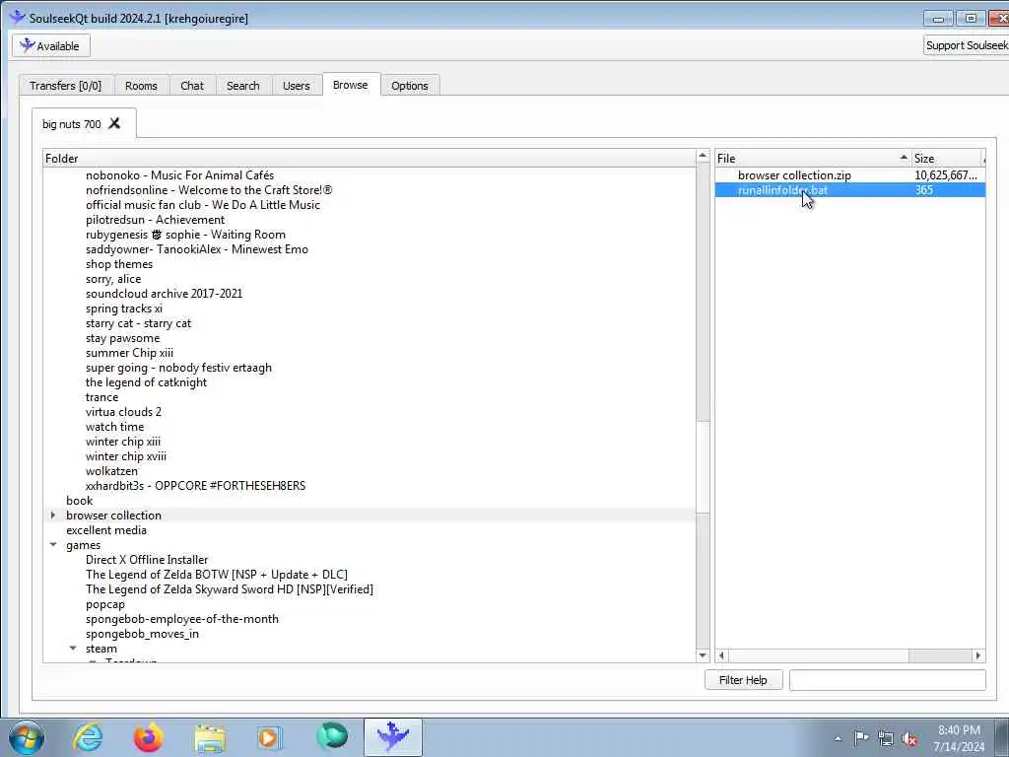Select official music fan club folder
Viewport: 1009px width, 757px height.
pos(203,205)
